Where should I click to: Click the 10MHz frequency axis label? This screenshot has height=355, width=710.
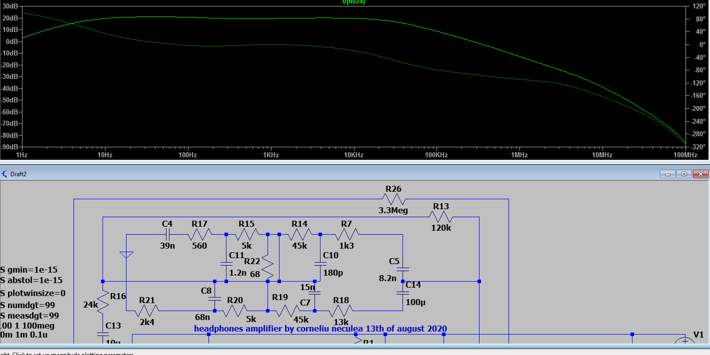pyautogui.click(x=602, y=155)
